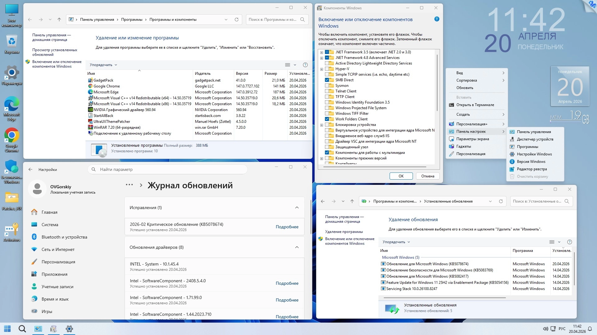Viewport: 597px width, 335px height.
Task: Click OK in Windows Features dialog
Action: pyautogui.click(x=401, y=176)
